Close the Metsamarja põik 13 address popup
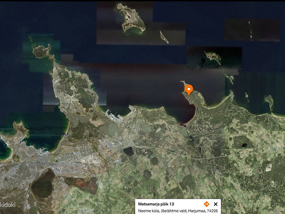285x214 pixels. click(x=216, y=204)
